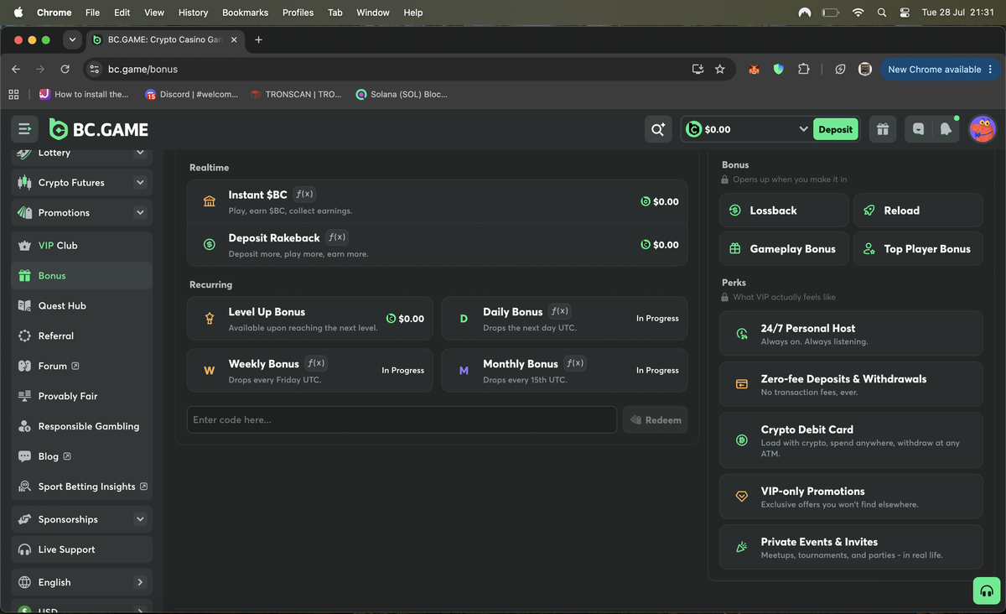Open Provably Fair in sidebar
The image size is (1006, 614).
[82, 396]
